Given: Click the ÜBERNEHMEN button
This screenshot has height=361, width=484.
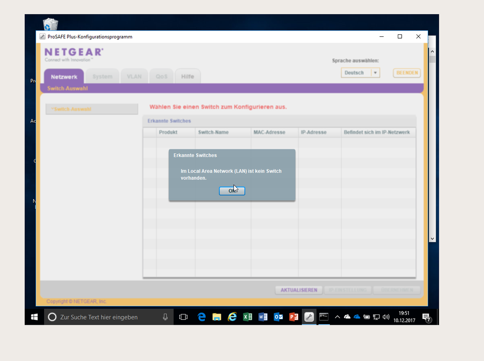Looking at the screenshot, I should pyautogui.click(x=397, y=290).
